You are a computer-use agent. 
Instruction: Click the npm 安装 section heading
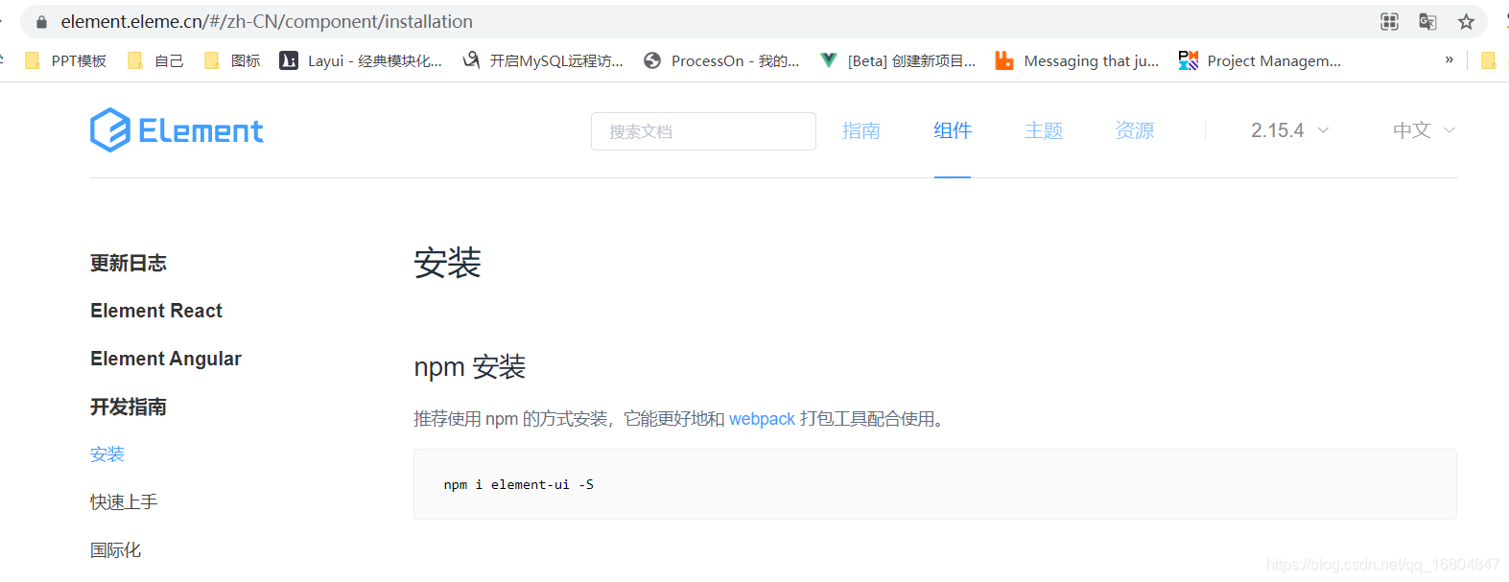(470, 366)
